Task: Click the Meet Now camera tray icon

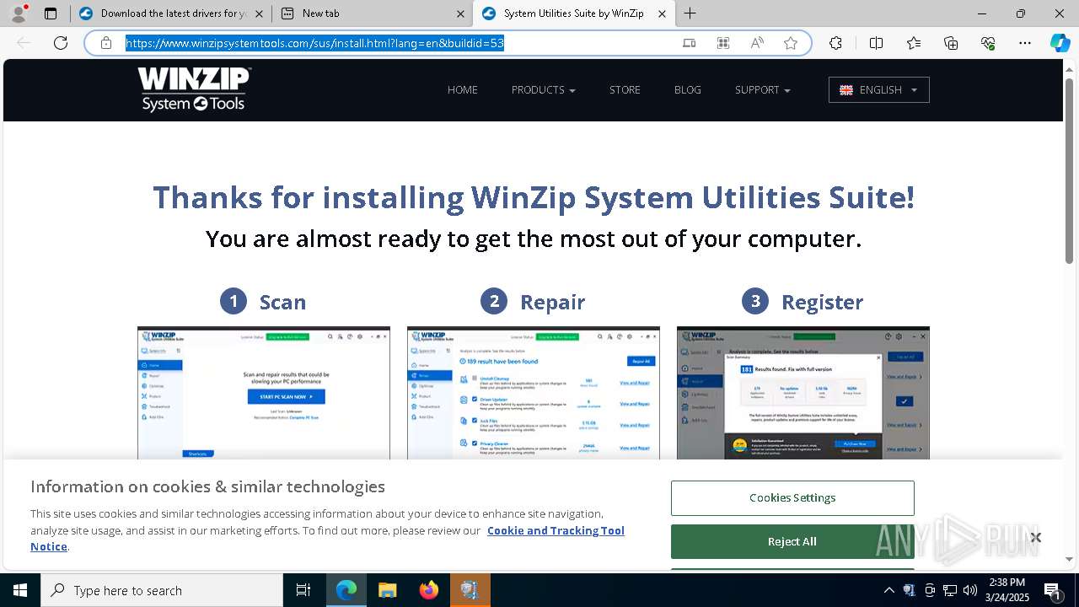Action: (930, 590)
